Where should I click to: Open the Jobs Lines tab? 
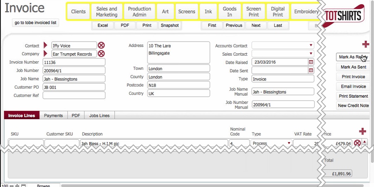click(x=99, y=116)
